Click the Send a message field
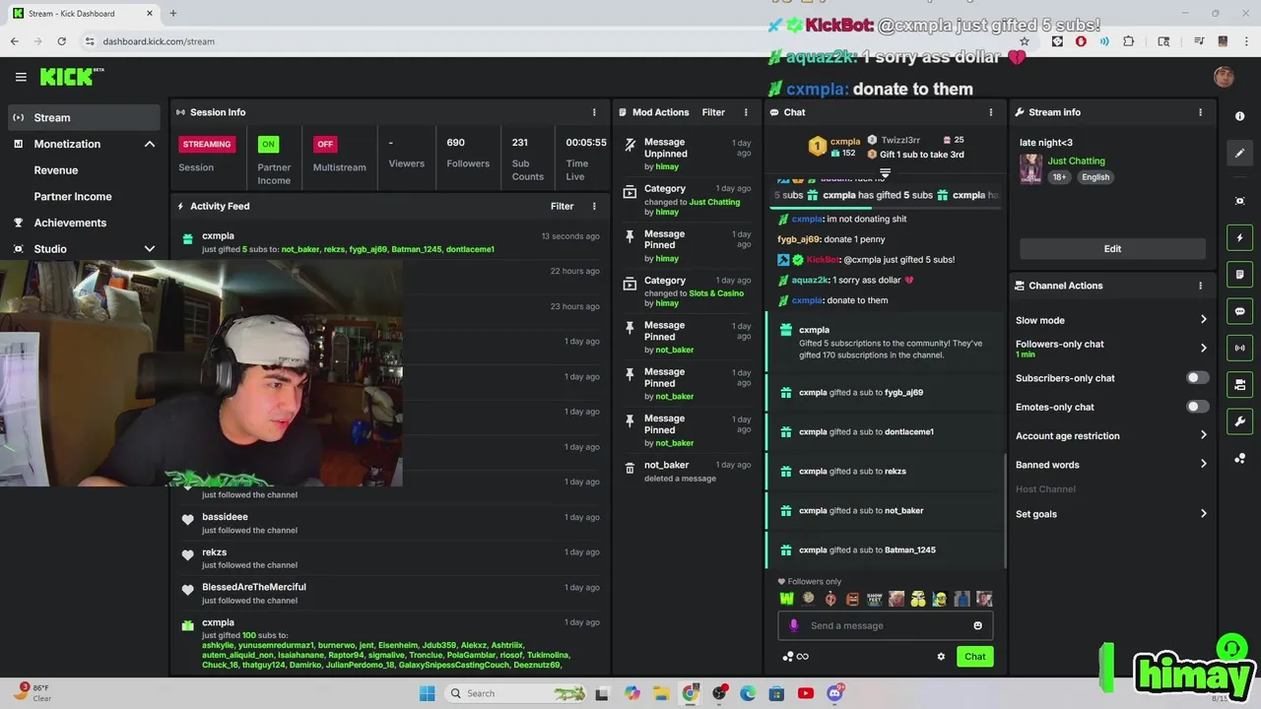This screenshot has width=1261, height=709. (886, 625)
